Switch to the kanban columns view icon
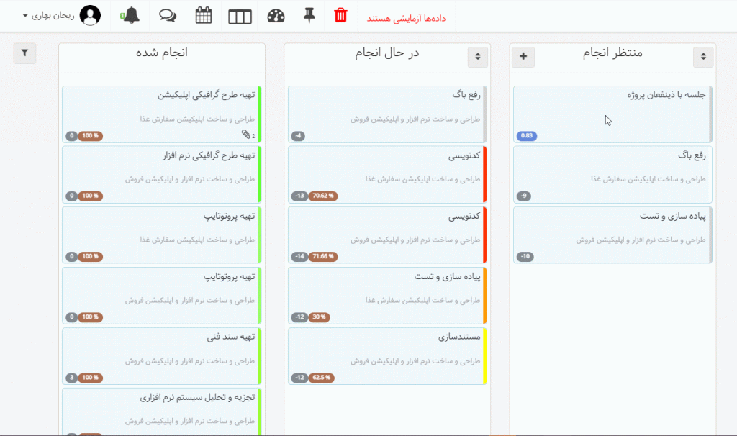The image size is (737, 436). (240, 16)
